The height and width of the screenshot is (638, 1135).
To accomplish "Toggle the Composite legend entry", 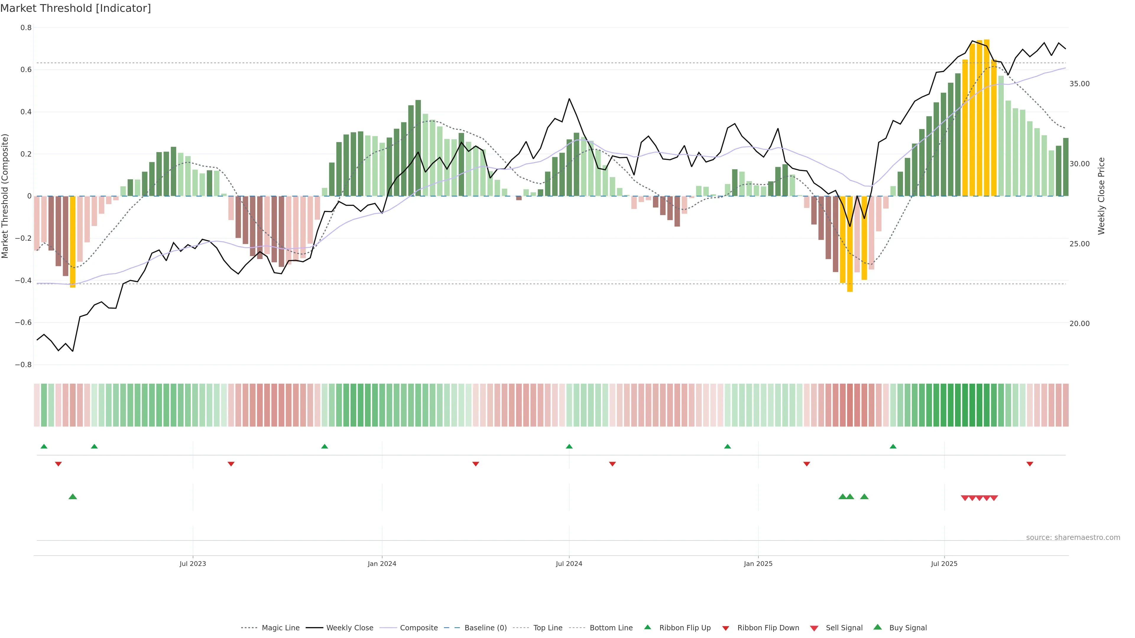I will [x=419, y=628].
